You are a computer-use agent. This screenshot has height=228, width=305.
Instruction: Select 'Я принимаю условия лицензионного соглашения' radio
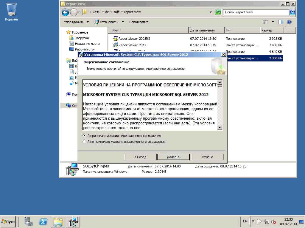pos(84,135)
